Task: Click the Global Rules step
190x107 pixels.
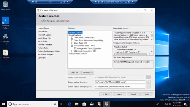Action: coord(42,32)
